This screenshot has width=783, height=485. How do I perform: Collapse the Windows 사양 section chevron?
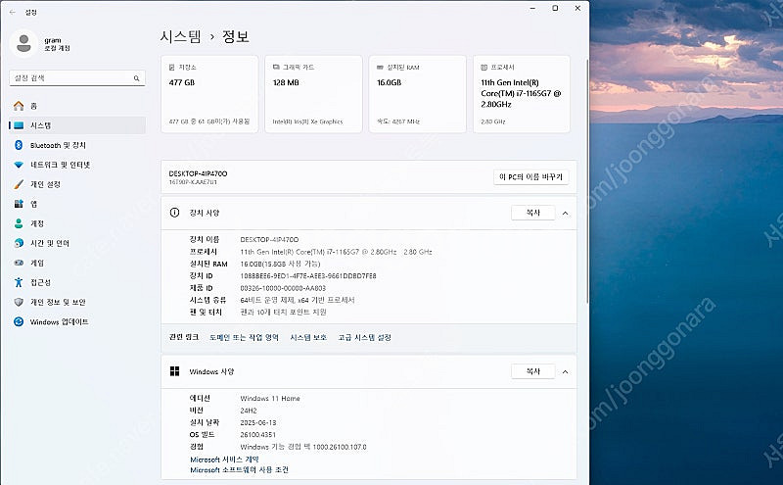tap(566, 372)
